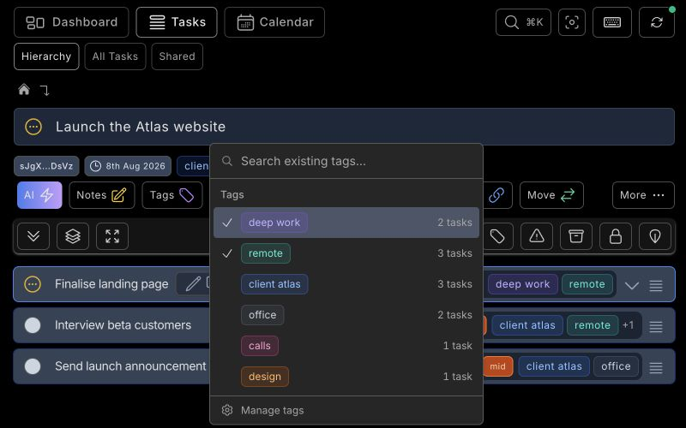Click the Manage tags gear icon

[227, 410]
